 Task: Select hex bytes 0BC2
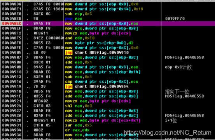point(38,130)
